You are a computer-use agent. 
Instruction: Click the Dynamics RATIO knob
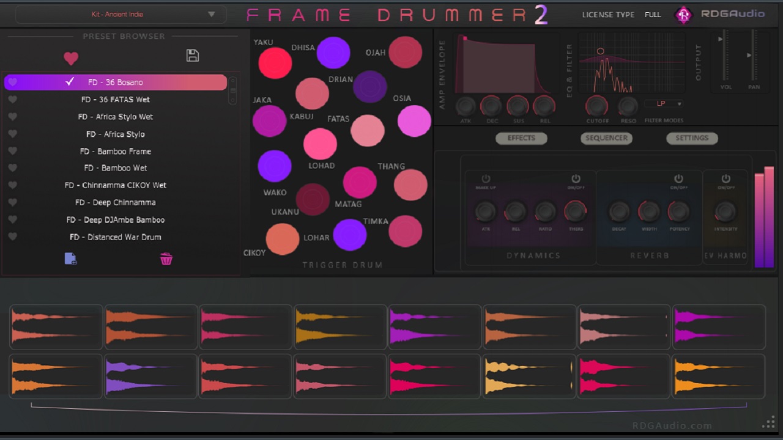pyautogui.click(x=545, y=212)
